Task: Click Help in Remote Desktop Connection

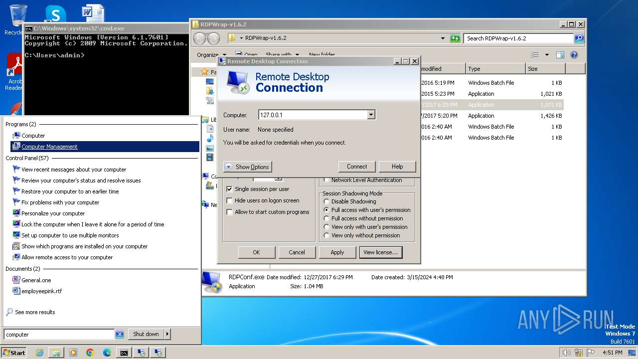Action: click(397, 167)
